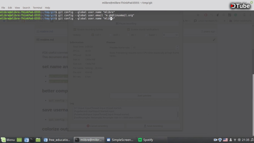Open the View menu in the terminal
Screen dimensions: 254x143
click(17, 8)
